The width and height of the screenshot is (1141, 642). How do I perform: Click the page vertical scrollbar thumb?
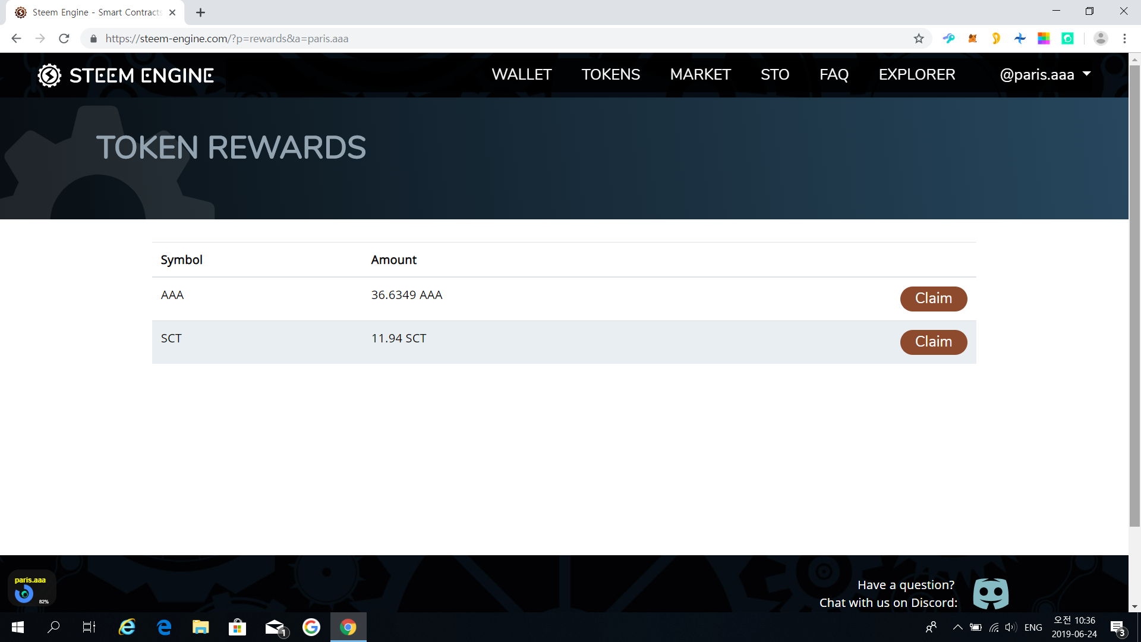click(1134, 296)
